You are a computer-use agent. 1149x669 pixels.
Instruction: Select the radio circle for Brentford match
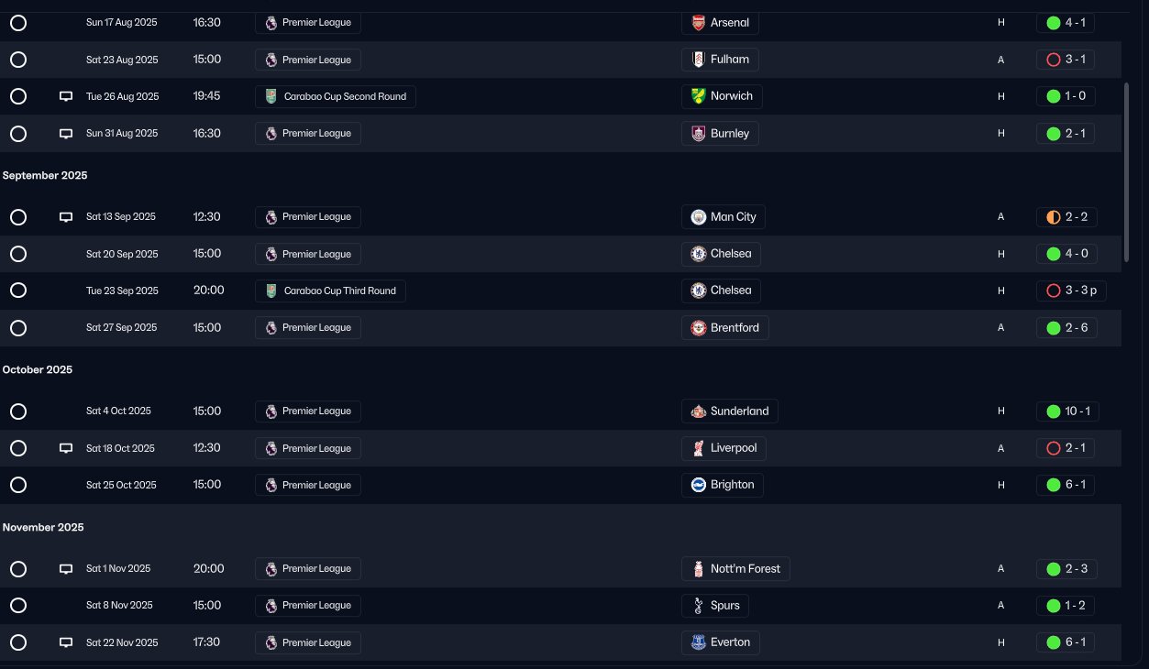[x=17, y=327]
